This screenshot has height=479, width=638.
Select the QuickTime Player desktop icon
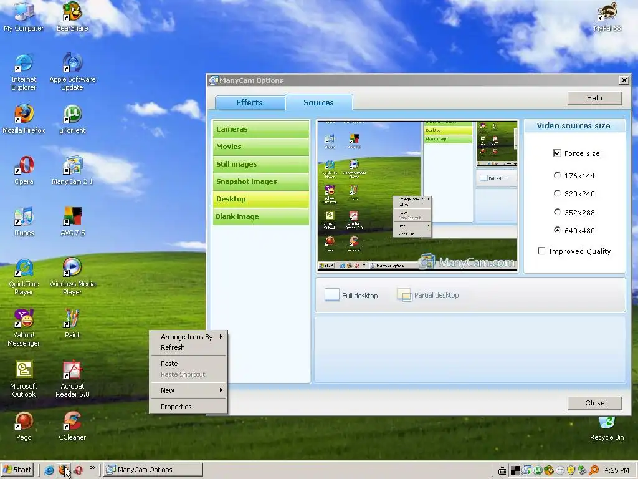click(24, 276)
